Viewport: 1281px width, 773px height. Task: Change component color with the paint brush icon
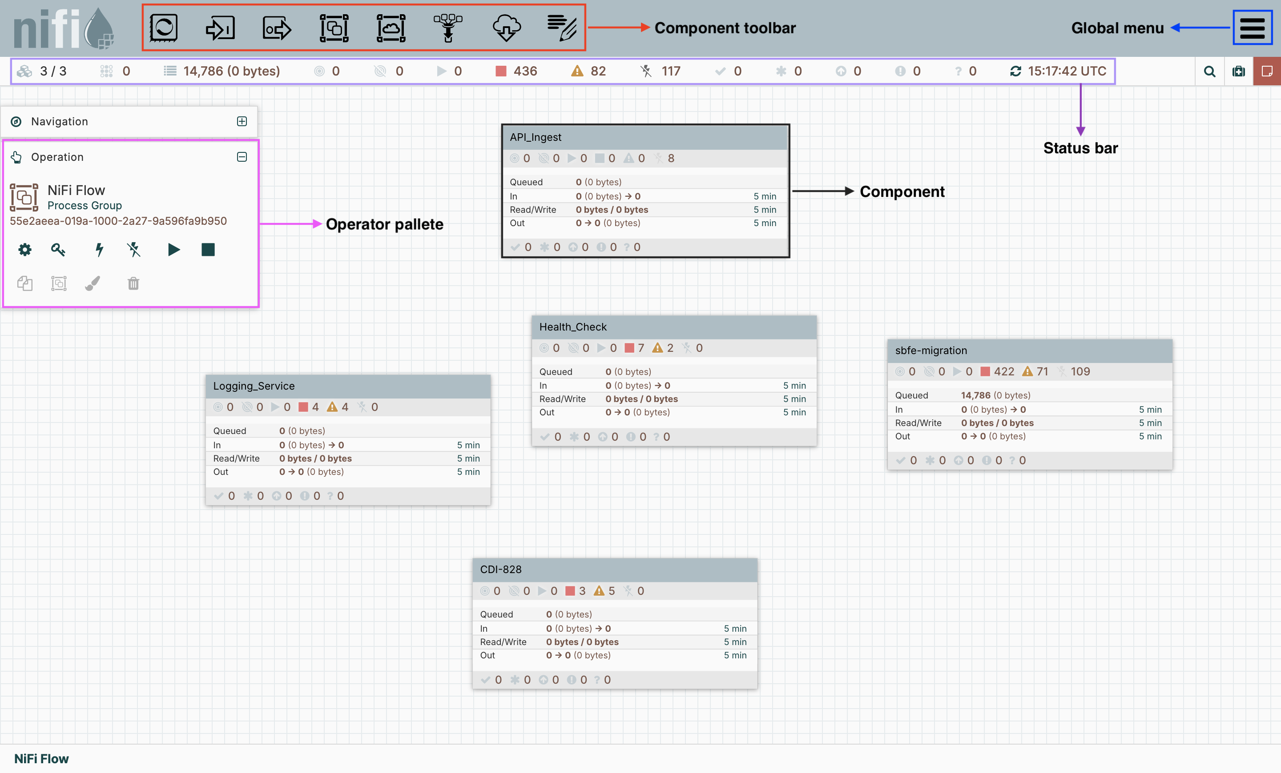93,283
